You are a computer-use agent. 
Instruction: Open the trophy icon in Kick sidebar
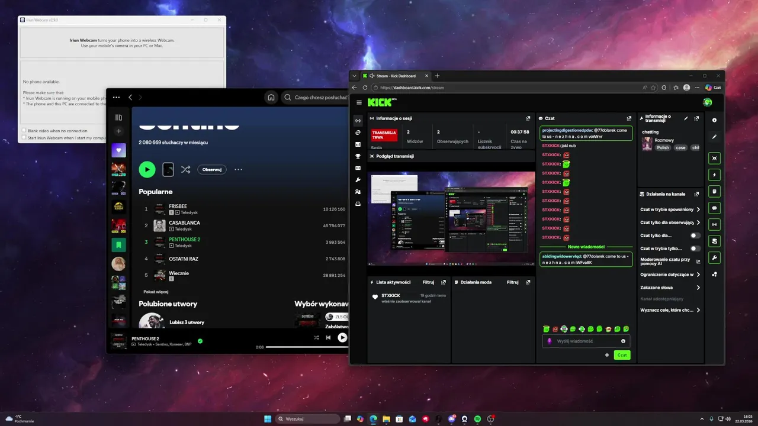click(358, 156)
